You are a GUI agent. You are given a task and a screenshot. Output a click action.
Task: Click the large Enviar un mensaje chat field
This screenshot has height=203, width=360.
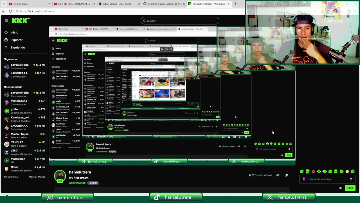click(x=328, y=179)
